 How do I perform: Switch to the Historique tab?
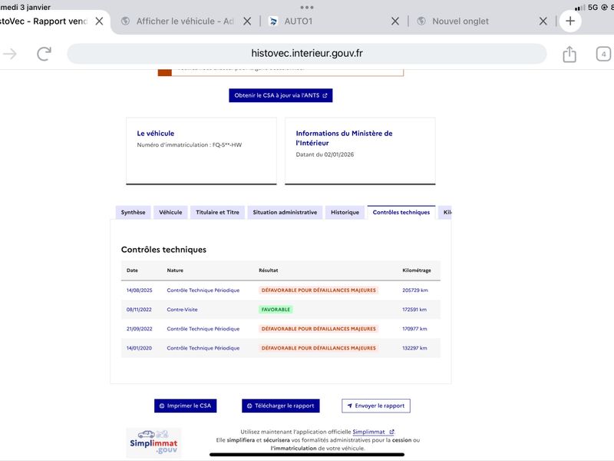coord(345,212)
